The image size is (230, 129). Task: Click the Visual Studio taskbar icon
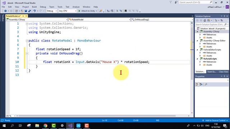70,126
